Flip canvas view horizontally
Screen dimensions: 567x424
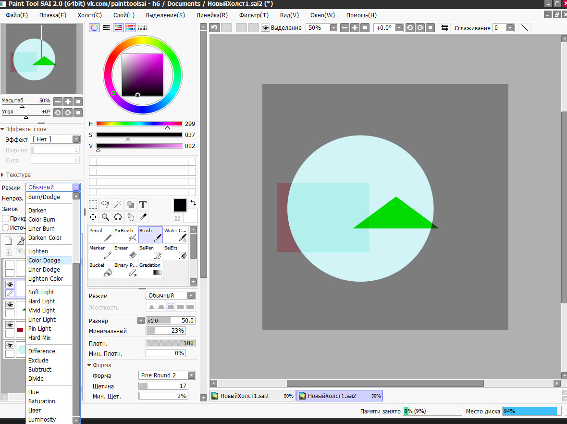click(445, 28)
